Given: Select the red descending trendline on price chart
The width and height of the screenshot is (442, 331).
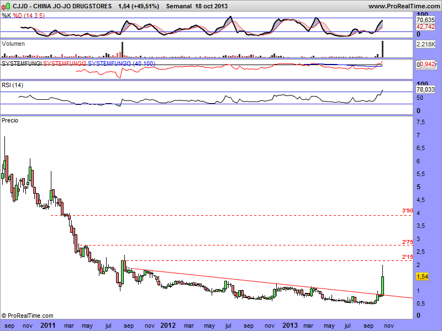Looking at the screenshot, I should (x=272, y=283).
